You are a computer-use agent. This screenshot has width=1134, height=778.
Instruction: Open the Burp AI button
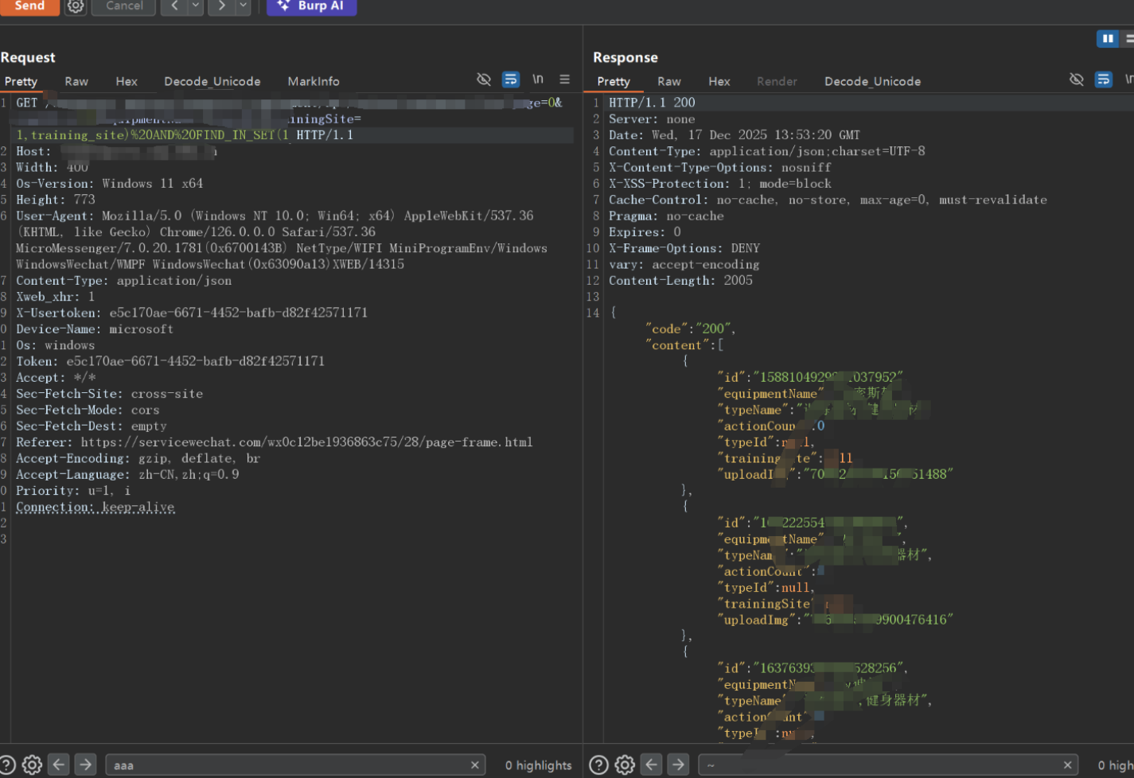(x=311, y=6)
